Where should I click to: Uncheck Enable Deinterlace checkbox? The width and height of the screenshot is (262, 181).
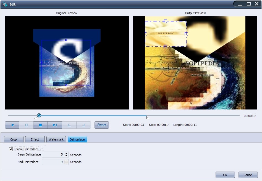click(x=11, y=149)
